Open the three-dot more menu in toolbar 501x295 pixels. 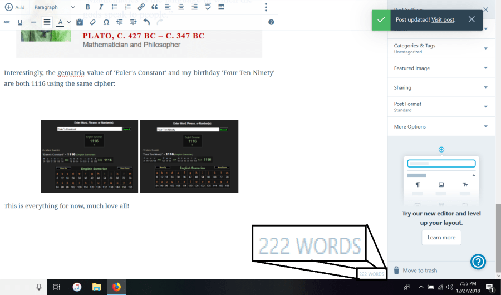click(x=266, y=7)
